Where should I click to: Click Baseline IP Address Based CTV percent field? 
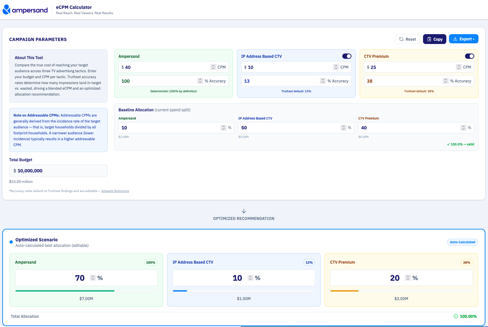296,128
